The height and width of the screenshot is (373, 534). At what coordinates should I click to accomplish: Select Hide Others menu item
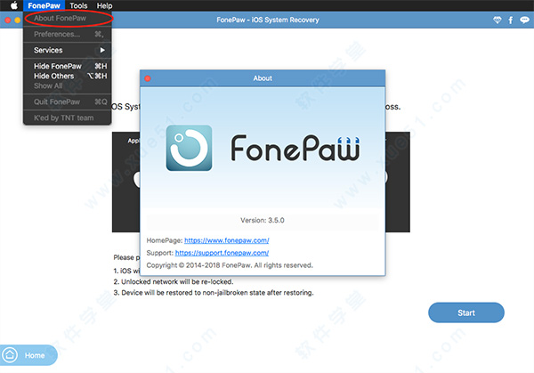68,76
